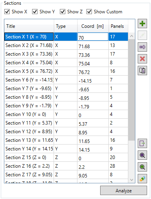Click the export document arrow icon
The image size is (151, 199).
pos(142,143)
